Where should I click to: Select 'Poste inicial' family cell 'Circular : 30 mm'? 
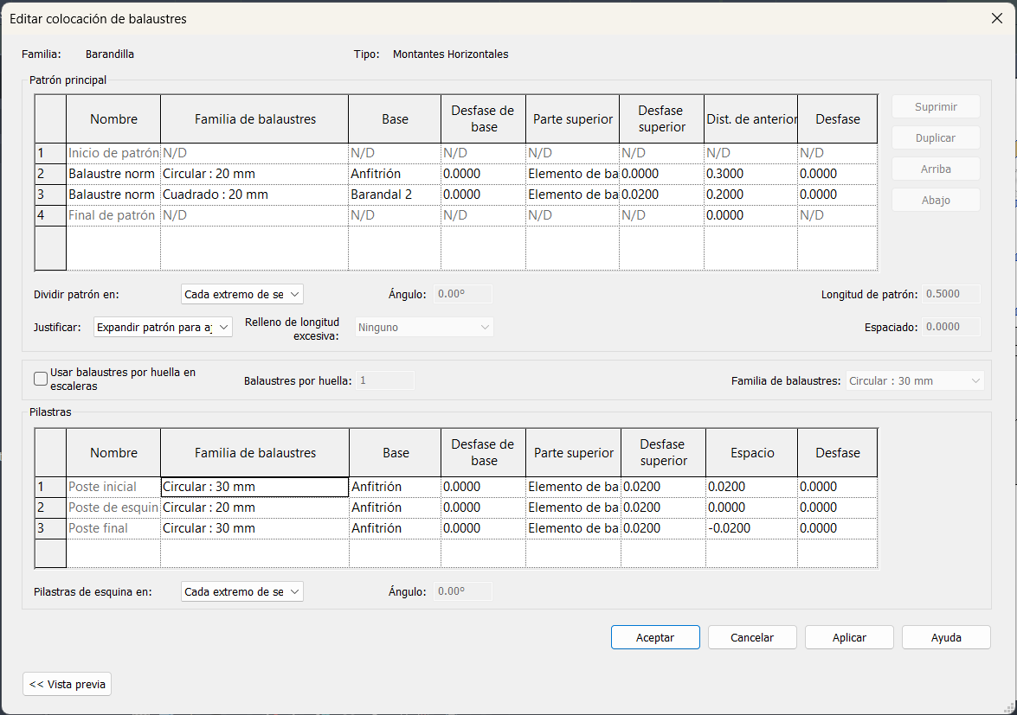pos(254,487)
